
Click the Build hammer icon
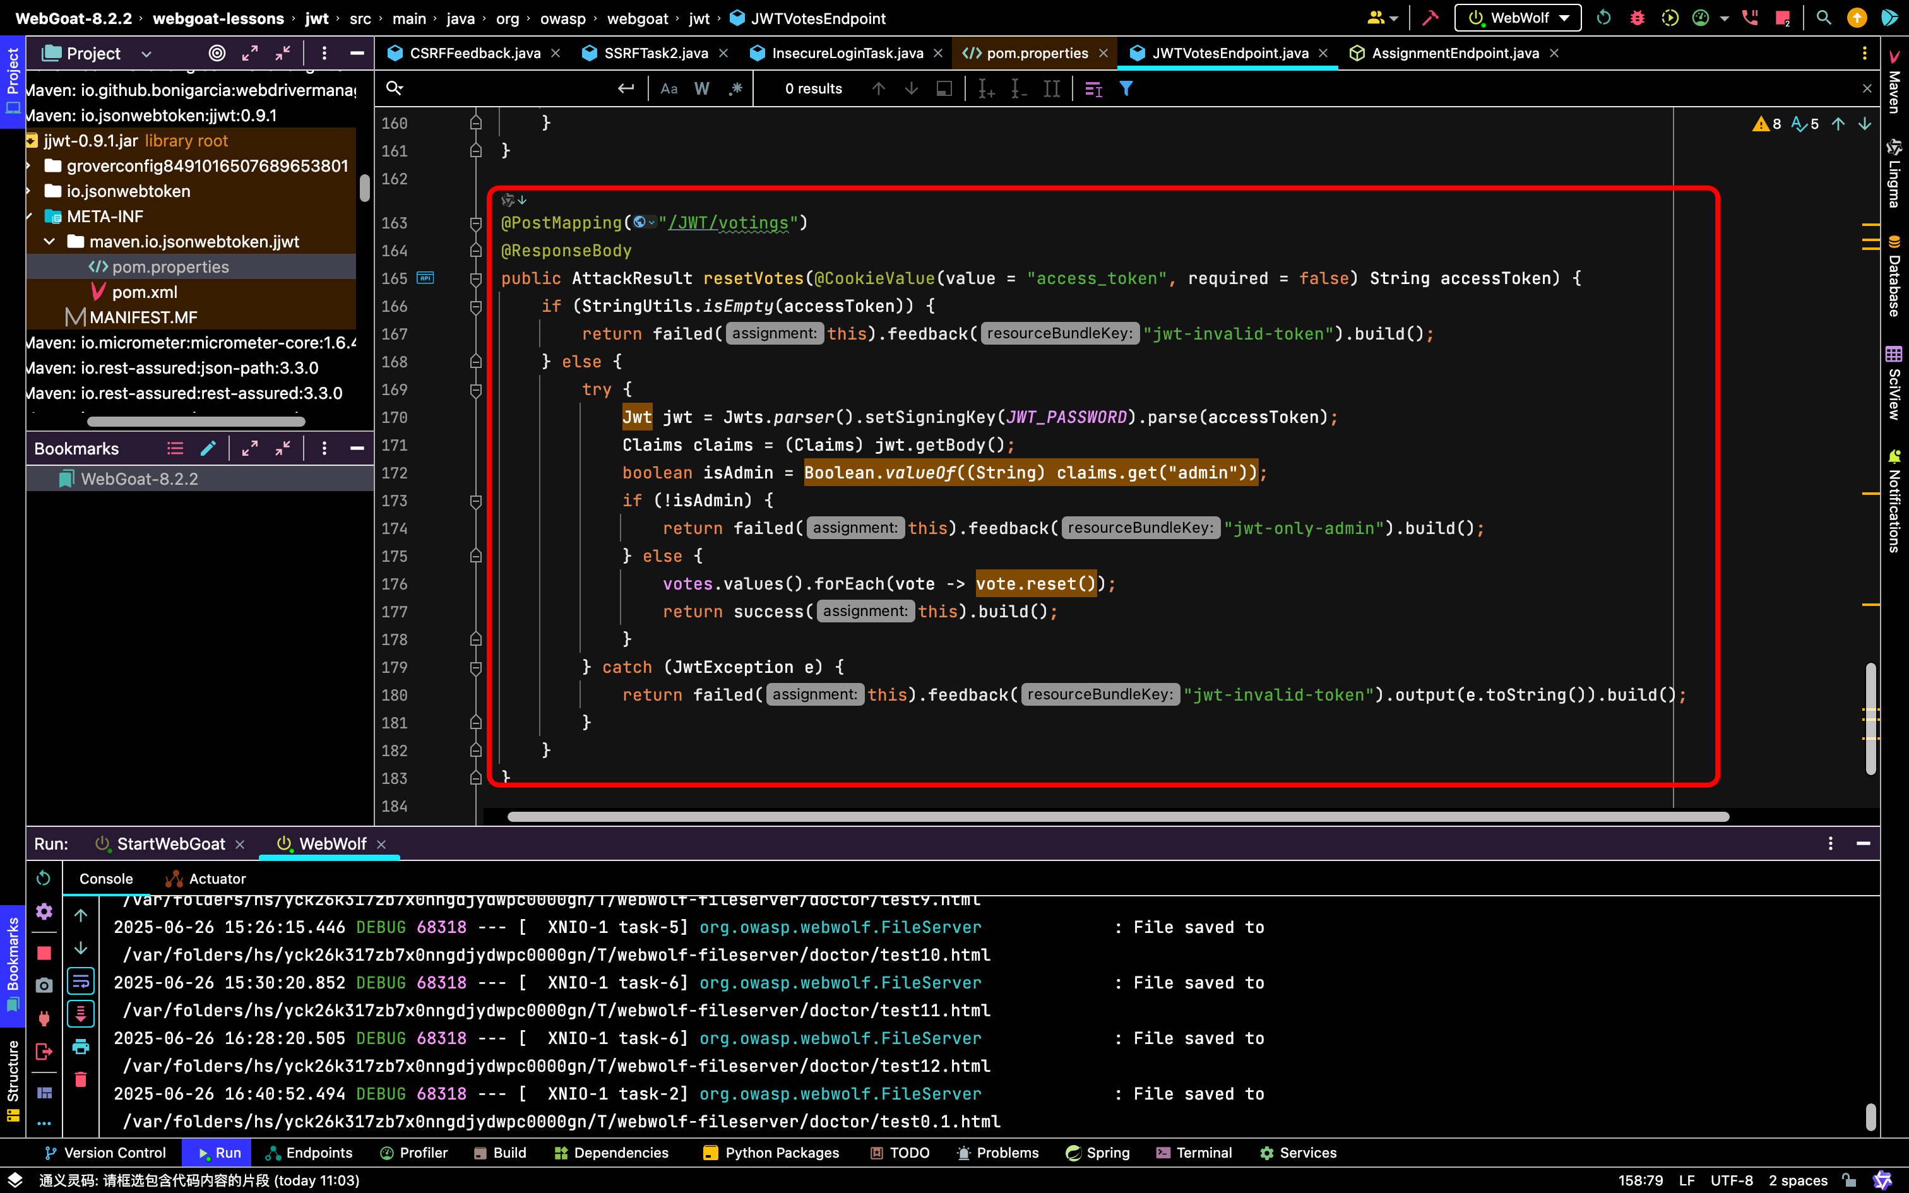pos(1430,18)
